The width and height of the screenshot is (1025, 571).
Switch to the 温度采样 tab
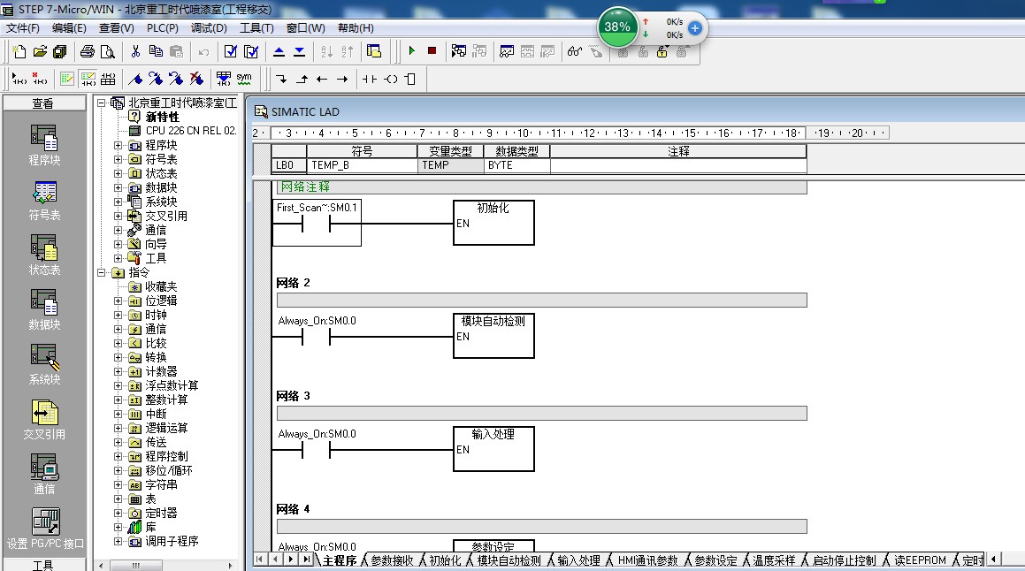pyautogui.click(x=773, y=560)
